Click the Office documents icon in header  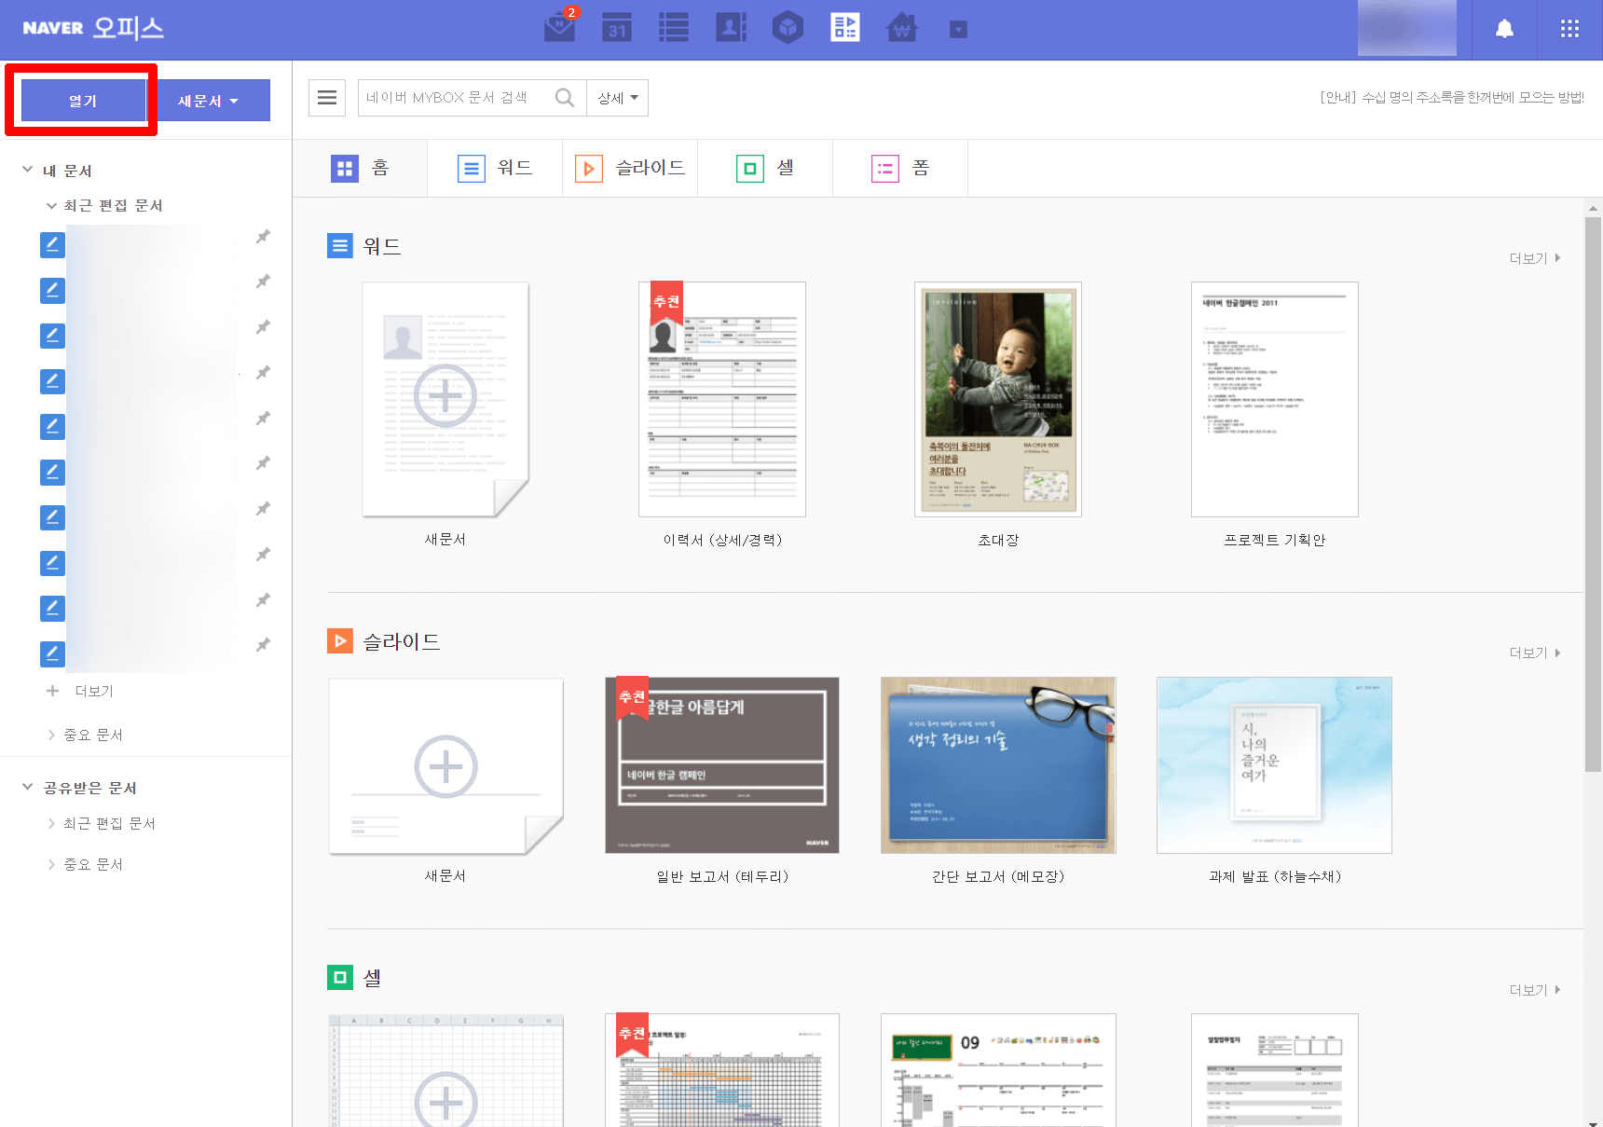click(845, 27)
